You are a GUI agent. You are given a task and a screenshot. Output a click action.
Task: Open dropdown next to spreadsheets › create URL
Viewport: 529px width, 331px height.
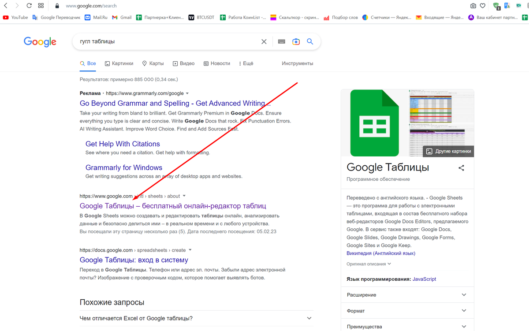tap(190, 250)
